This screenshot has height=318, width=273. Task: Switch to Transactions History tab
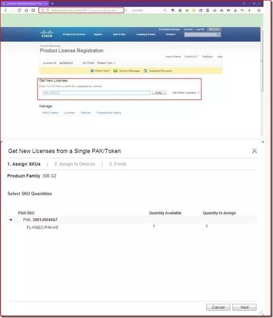point(109,113)
